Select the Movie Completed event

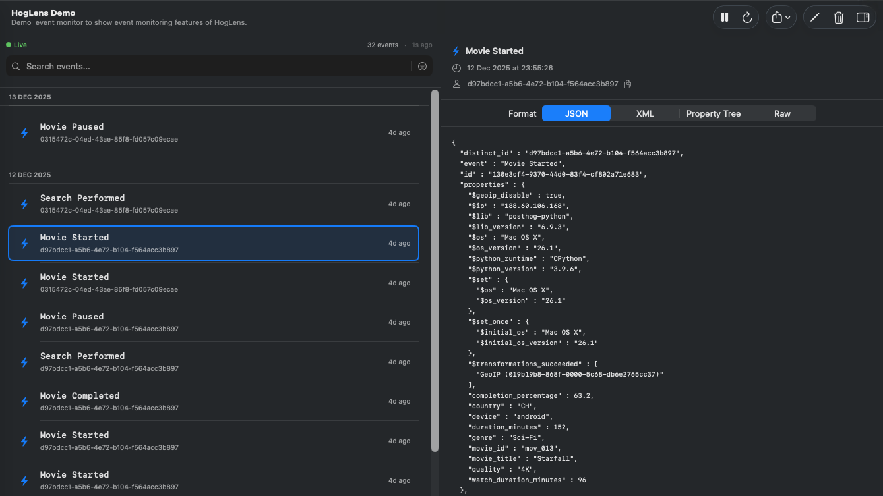point(214,401)
